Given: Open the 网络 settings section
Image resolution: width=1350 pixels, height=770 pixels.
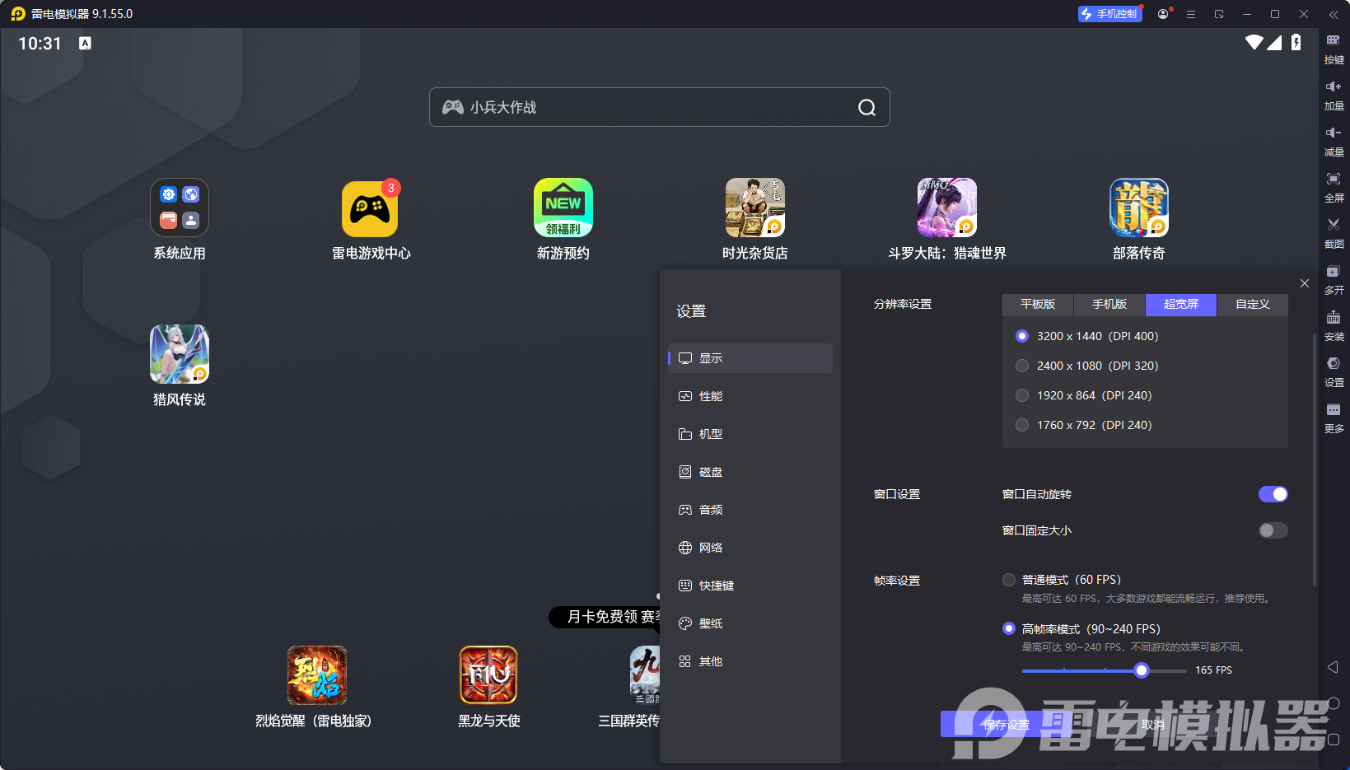Looking at the screenshot, I should [x=712, y=547].
